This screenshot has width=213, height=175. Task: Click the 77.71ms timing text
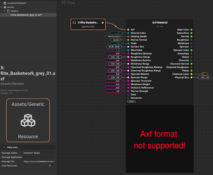[68, 3]
